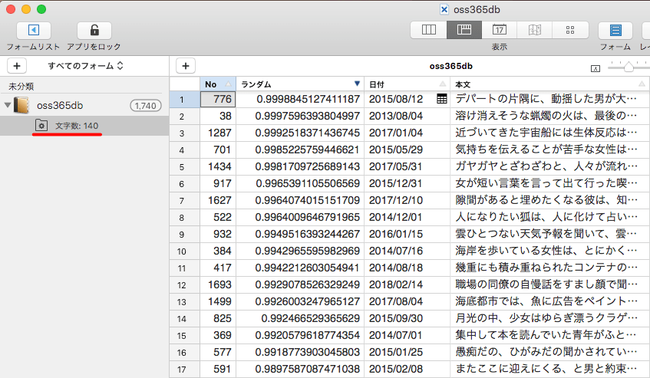Add a new record with plus button

[185, 66]
